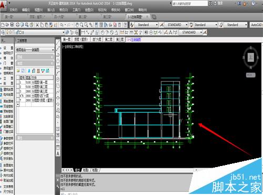
Task: Tick the checkbox for floor row 3 (第三层)
Action: 18,91
